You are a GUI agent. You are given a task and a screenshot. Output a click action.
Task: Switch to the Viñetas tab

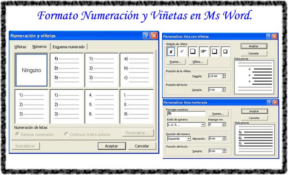click(x=20, y=47)
